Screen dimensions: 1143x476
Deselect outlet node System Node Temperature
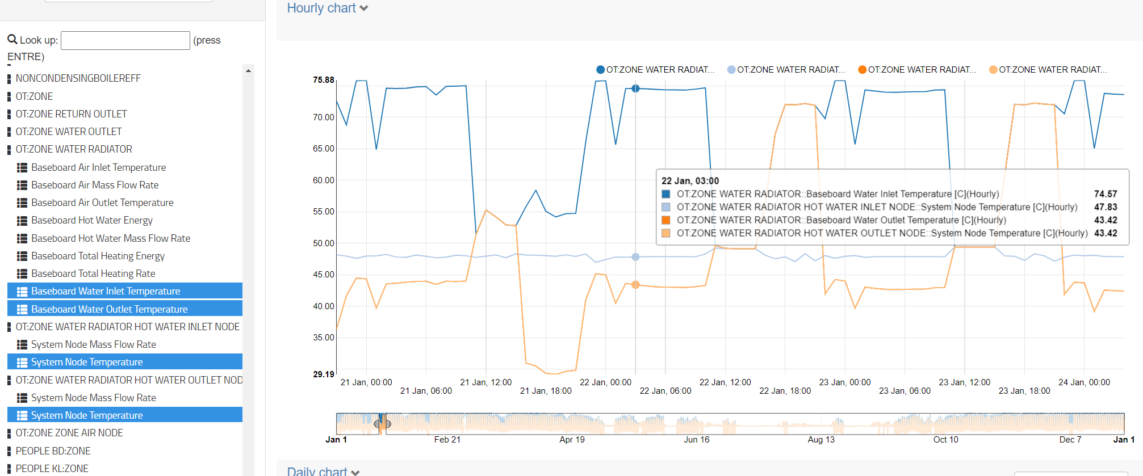pyautogui.click(x=125, y=415)
